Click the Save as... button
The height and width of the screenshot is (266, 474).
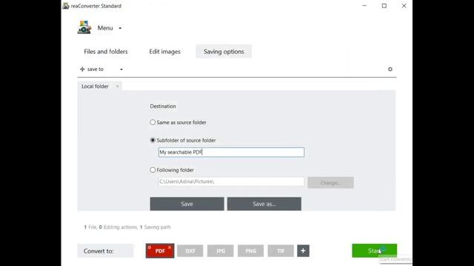point(264,204)
